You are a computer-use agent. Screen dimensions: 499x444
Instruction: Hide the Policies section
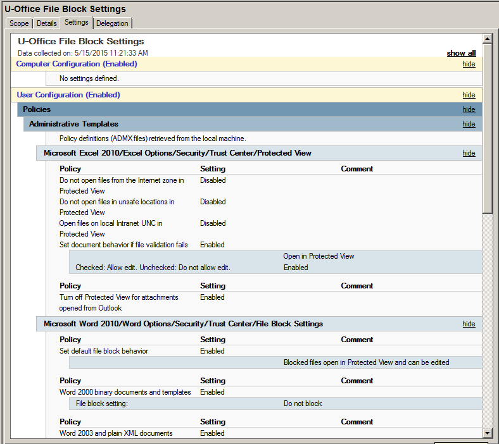[469, 109]
